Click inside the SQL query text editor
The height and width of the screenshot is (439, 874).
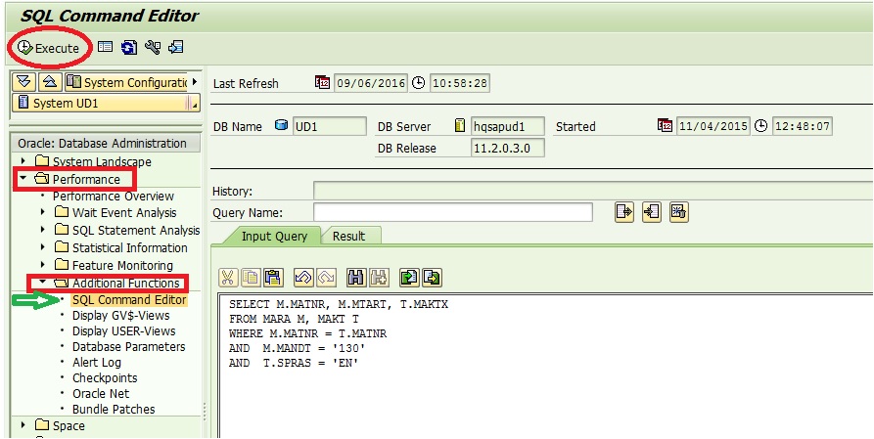(x=546, y=366)
